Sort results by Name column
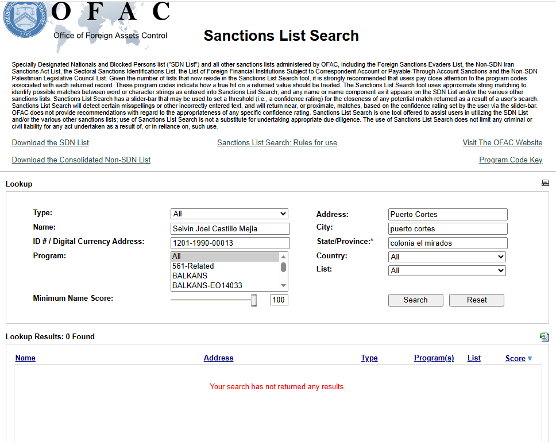The width and height of the screenshot is (556, 442). [25, 358]
